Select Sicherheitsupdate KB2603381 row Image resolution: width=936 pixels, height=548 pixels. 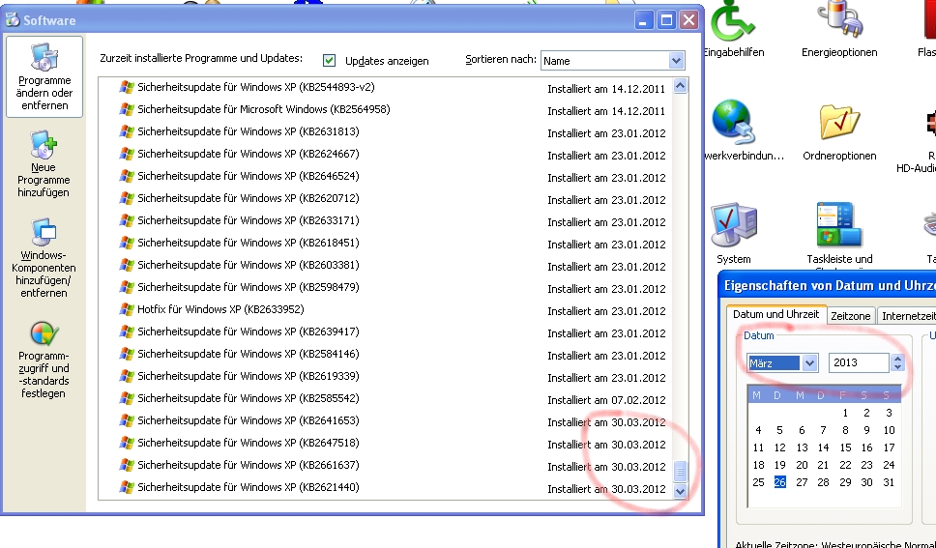386,265
